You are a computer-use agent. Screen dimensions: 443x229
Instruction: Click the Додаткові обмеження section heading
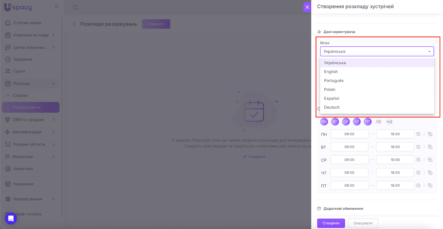343,209
